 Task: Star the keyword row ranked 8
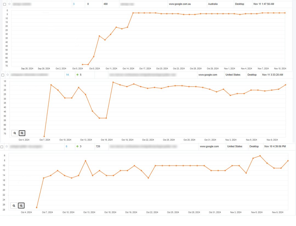(7, 146)
